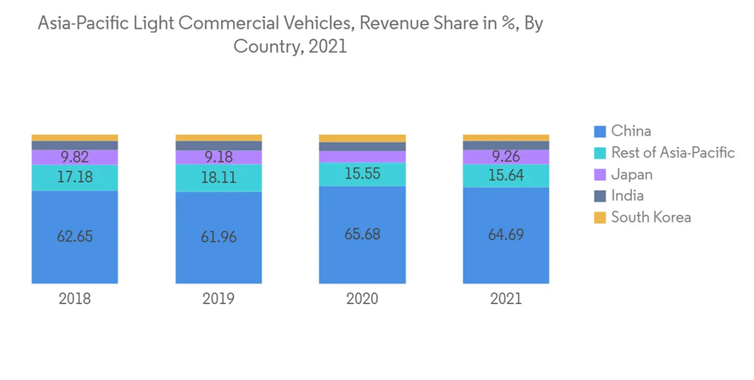Click the teal Rest of Asia-Pacific legend swatch

coord(600,153)
